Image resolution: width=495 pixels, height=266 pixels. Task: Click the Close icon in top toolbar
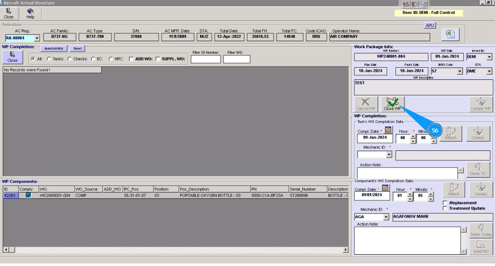(8, 13)
